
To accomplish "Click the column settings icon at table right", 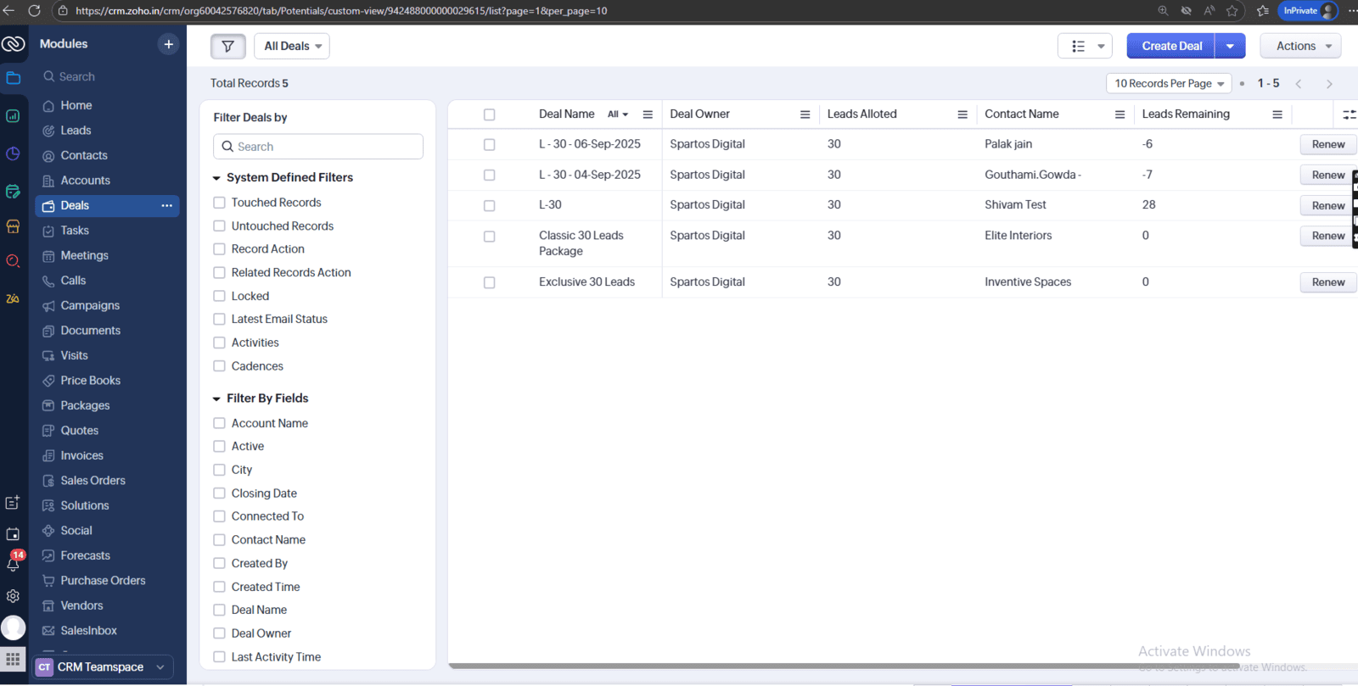I will click(x=1349, y=114).
